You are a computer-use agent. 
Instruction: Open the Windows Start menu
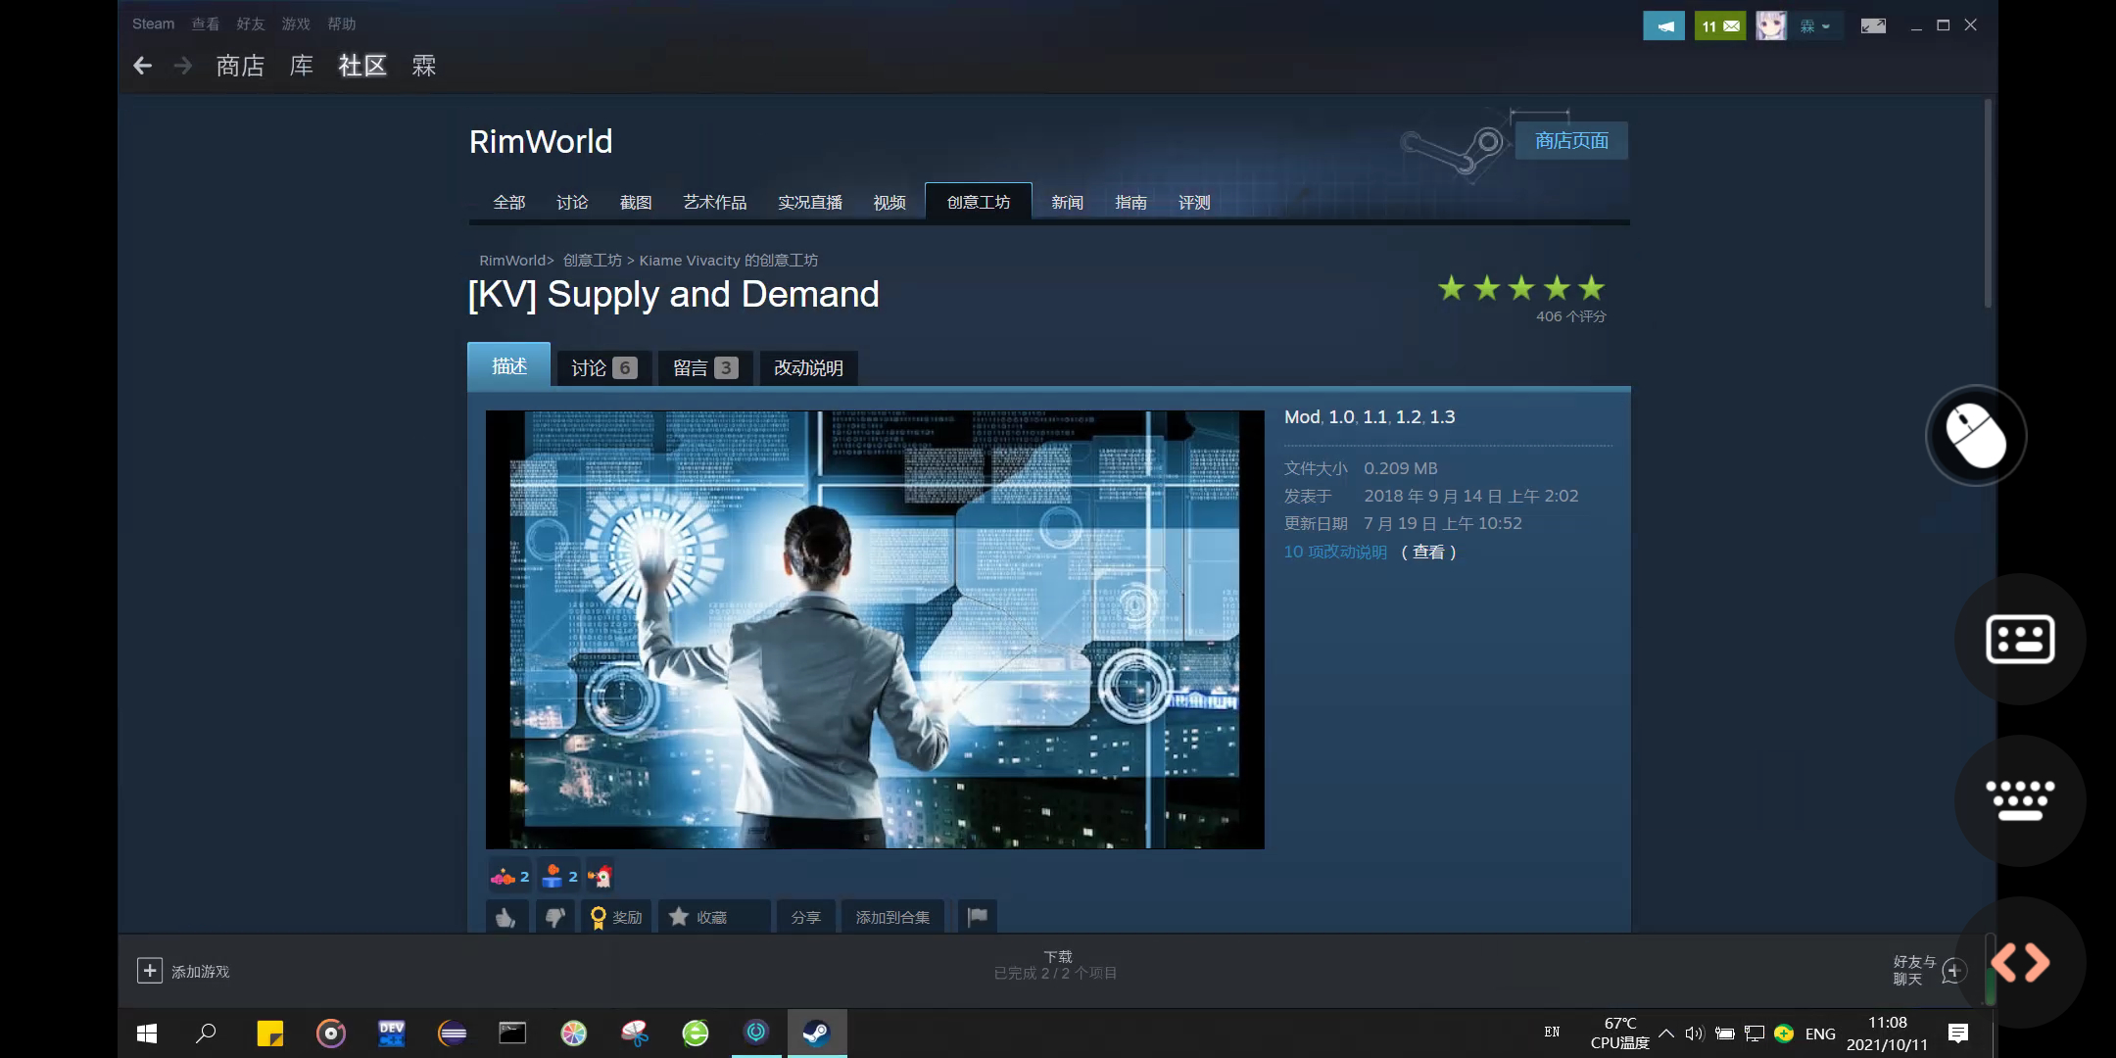pos(147,1034)
